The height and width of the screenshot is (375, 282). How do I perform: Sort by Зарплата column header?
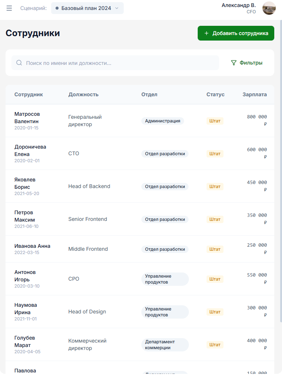[x=254, y=94]
